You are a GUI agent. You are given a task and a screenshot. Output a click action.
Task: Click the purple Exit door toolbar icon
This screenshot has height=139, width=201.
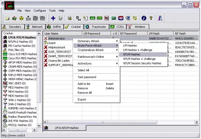[x=160, y=18]
